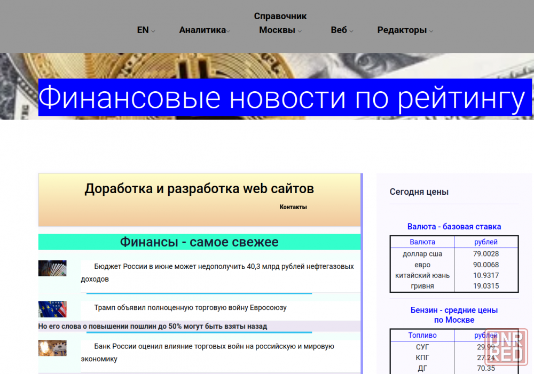
Task: Open the Контакты link
Action: pyautogui.click(x=293, y=207)
